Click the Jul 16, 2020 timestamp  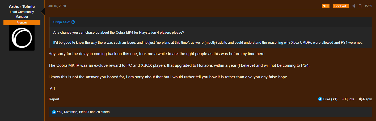[x=57, y=6]
